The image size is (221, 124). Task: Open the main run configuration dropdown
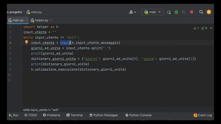152,12
